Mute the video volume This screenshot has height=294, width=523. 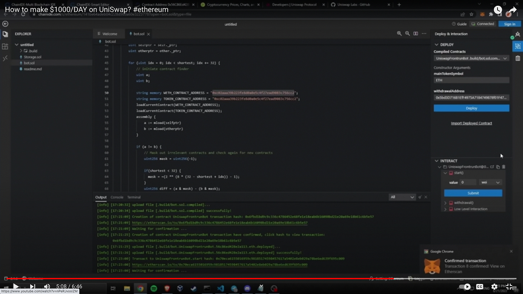(47, 286)
